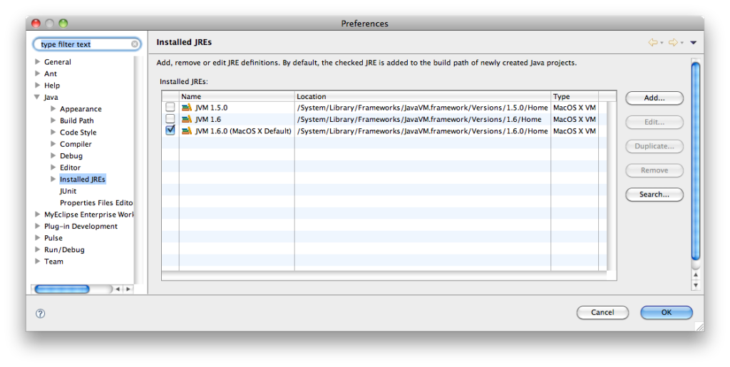Viewport: 730px width, 367px height.
Task: Expand the Ant tree node
Action: (37, 73)
